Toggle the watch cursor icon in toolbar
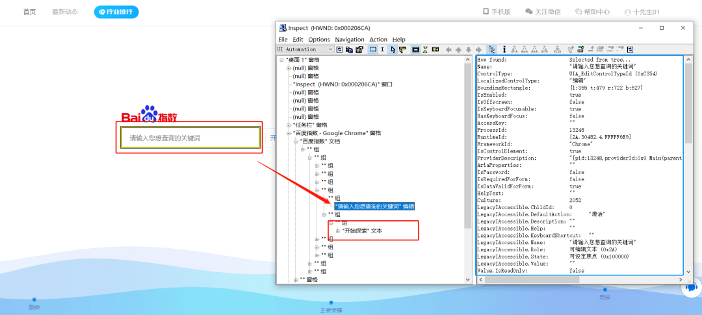702x315 pixels. [393, 49]
